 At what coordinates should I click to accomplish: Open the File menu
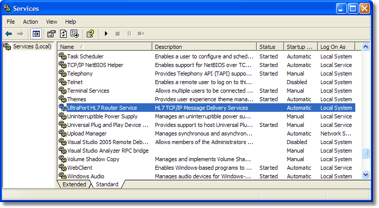point(11,22)
